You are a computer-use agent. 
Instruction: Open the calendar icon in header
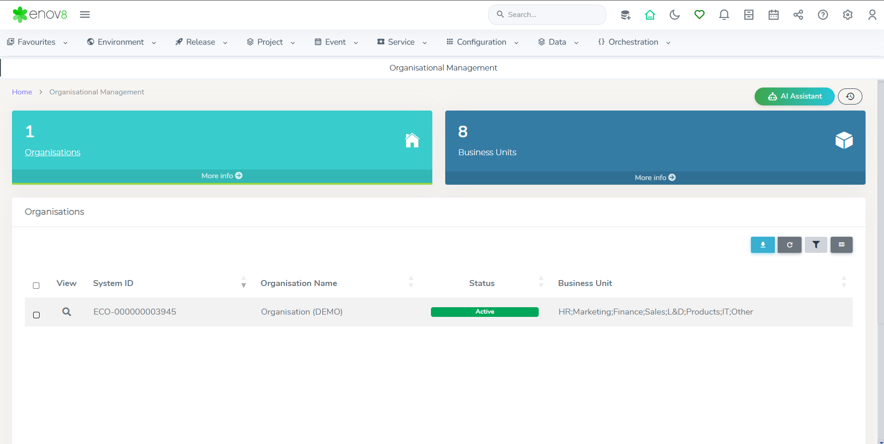tap(773, 15)
